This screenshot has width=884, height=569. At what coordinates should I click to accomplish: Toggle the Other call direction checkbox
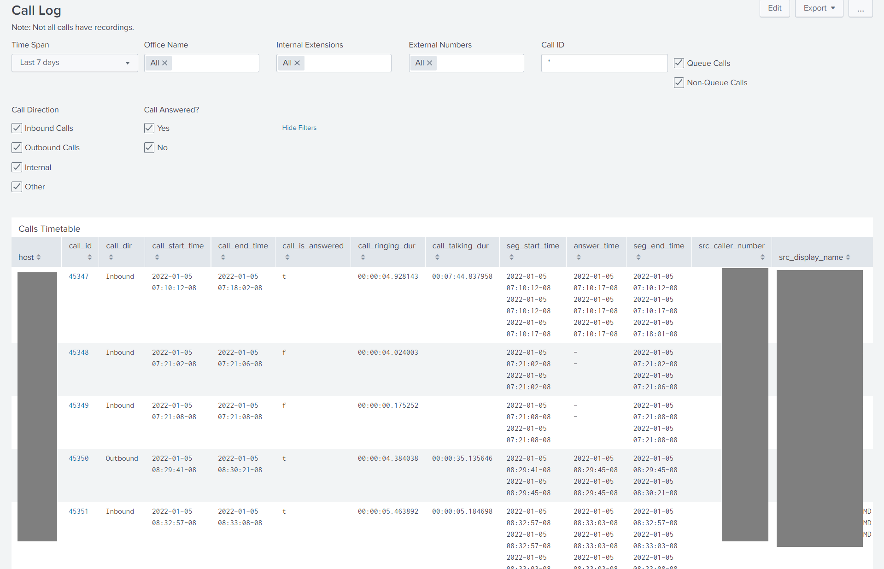[17, 187]
